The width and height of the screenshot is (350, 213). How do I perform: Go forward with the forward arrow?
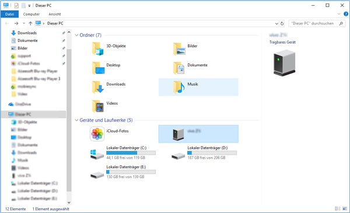pos(16,23)
